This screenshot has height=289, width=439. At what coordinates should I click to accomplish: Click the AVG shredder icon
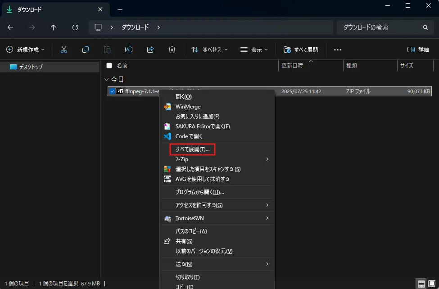[167, 179]
